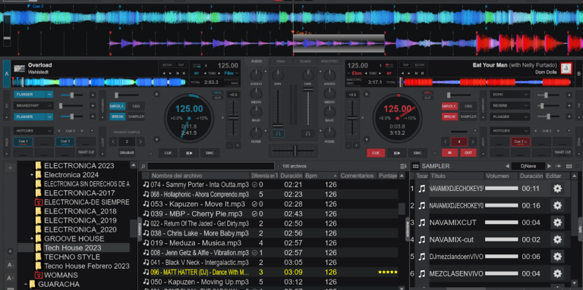The width and height of the screenshot is (583, 290).
Task: Open settings gear for sampler MEZCLASENVIVO
Action: [x=557, y=273]
